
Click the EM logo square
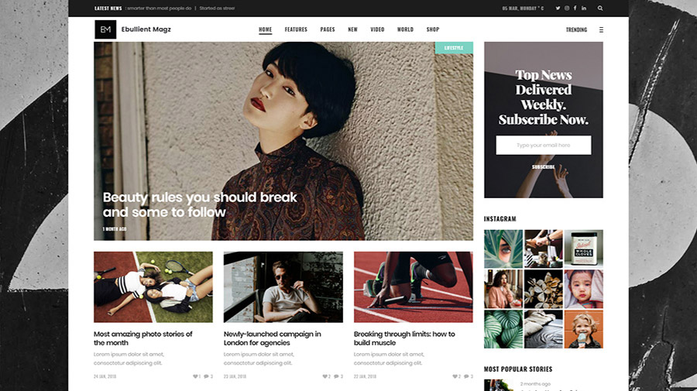coord(105,29)
